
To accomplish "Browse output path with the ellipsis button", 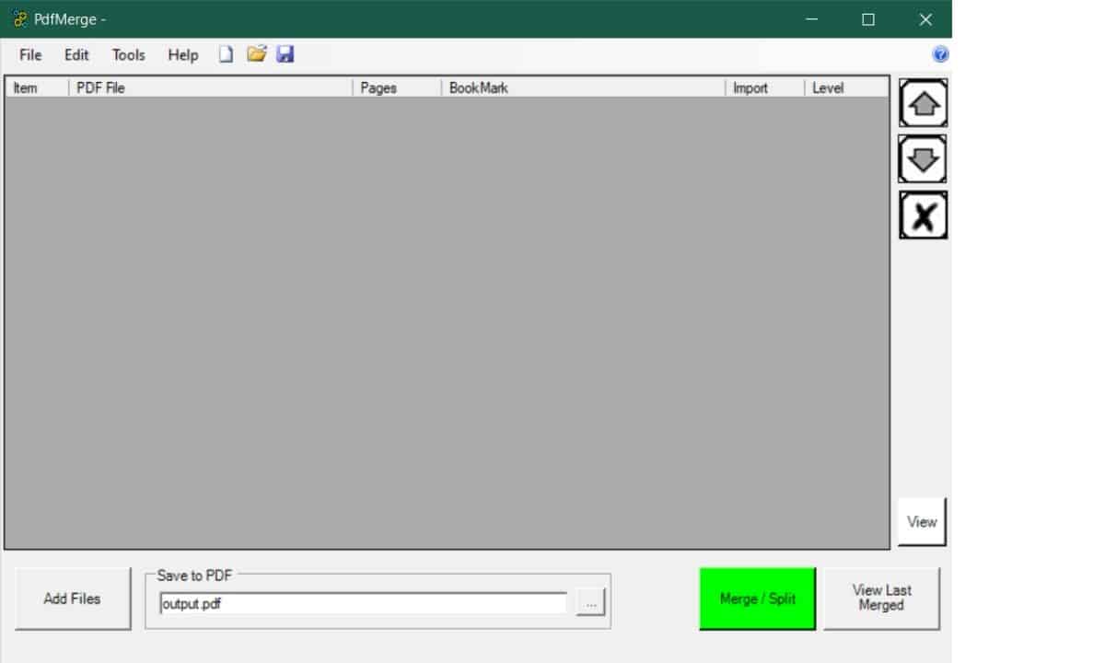I will click(x=590, y=604).
